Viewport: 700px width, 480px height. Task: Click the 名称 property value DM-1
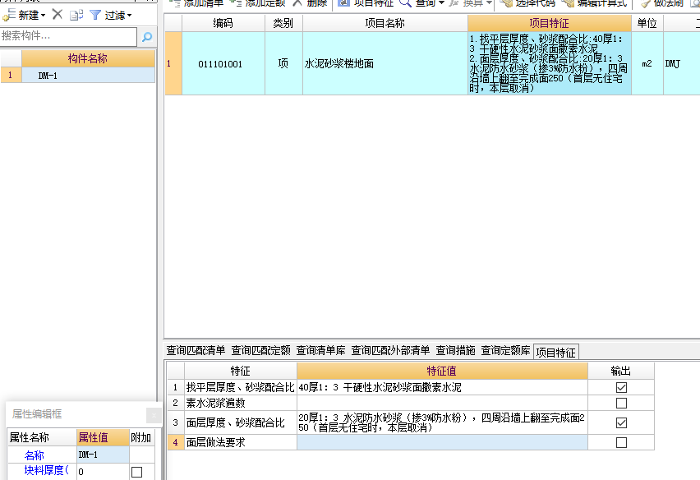coord(104,455)
